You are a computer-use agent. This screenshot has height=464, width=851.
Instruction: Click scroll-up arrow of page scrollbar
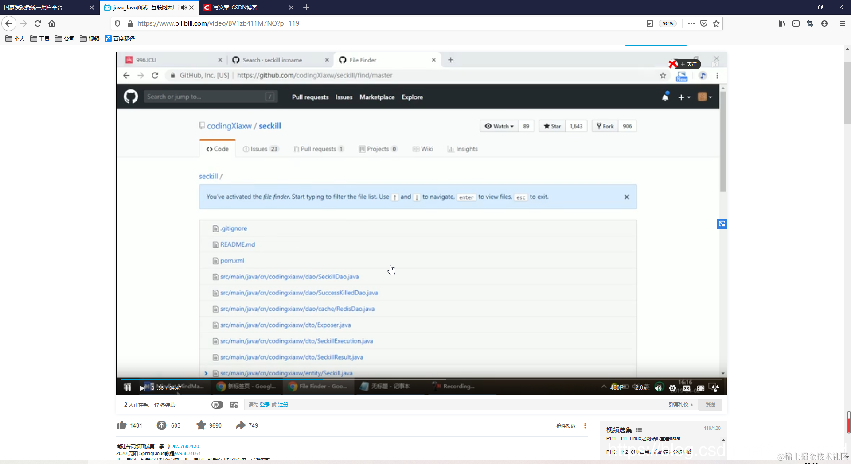tap(847, 49)
